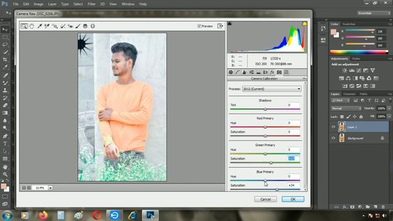Click the Blue Primary Hue slider handle
Screen dimensions: 393x221
(x=265, y=180)
